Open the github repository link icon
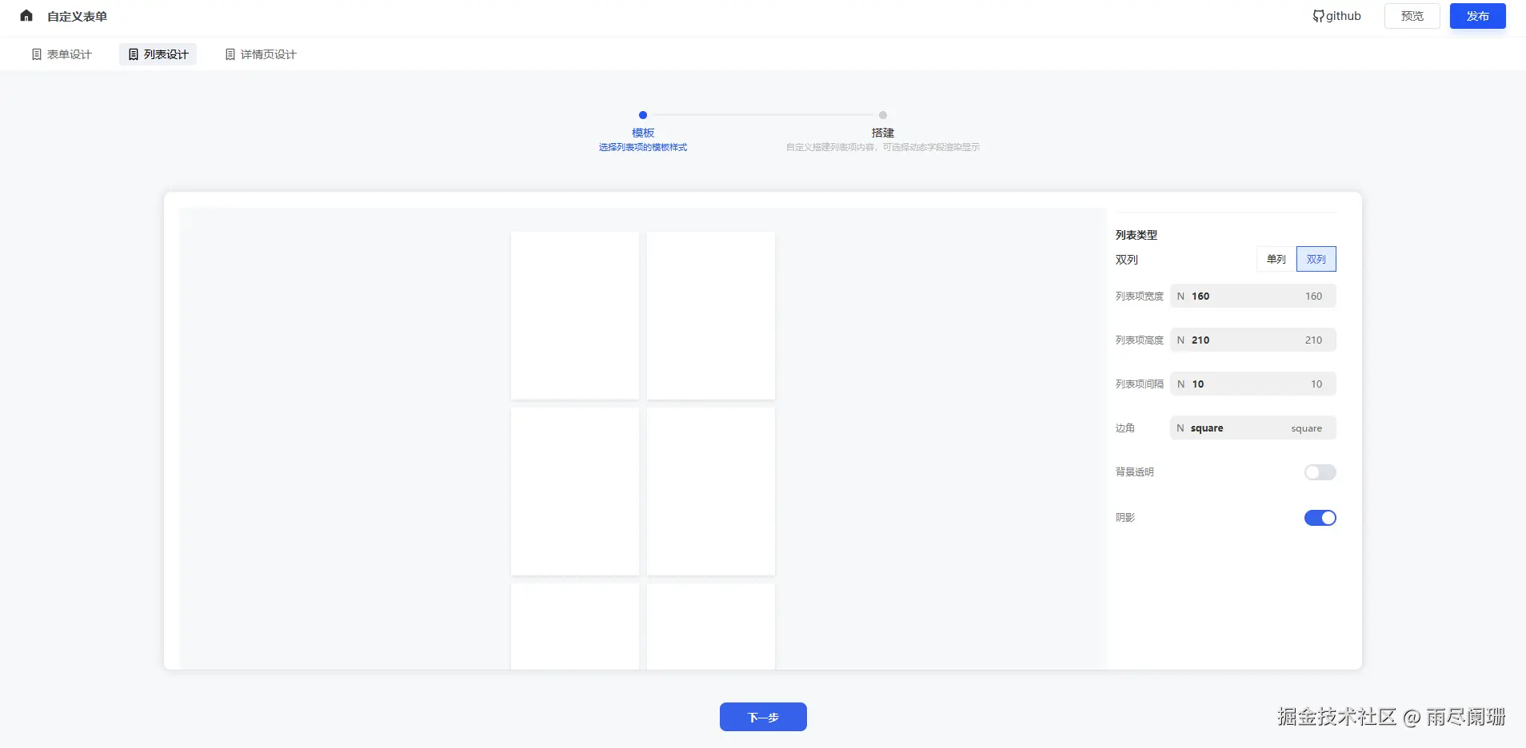This screenshot has width=1526, height=748. 1317,15
